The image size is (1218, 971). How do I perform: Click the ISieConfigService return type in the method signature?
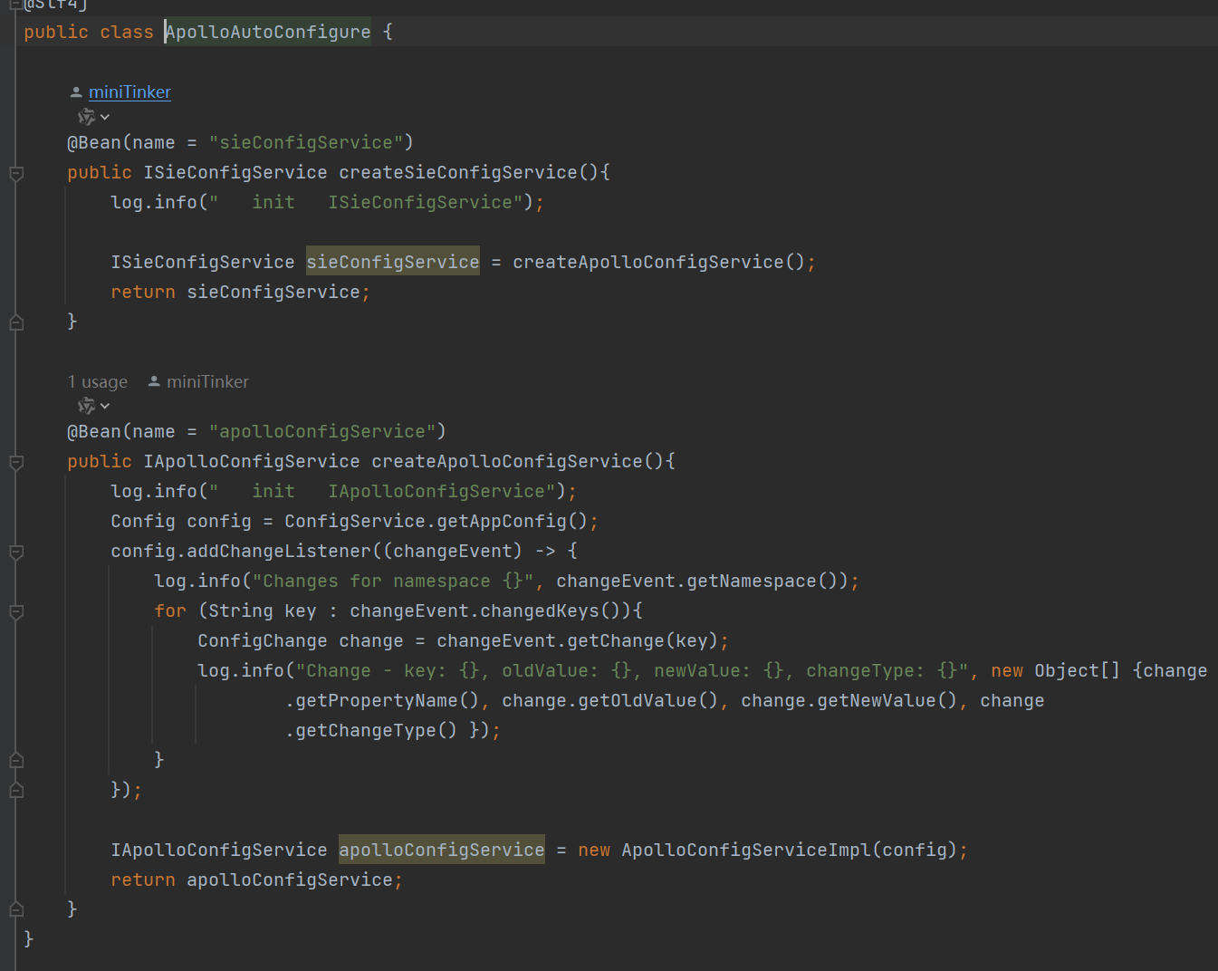click(235, 172)
